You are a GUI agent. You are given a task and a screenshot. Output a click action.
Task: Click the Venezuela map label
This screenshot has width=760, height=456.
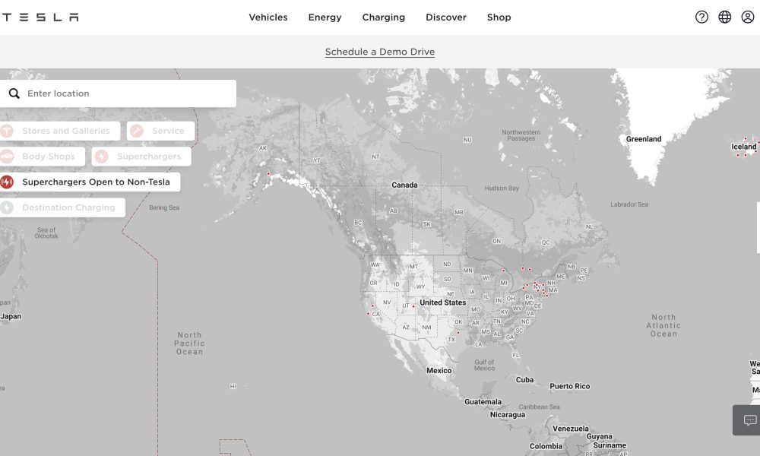[x=571, y=429]
